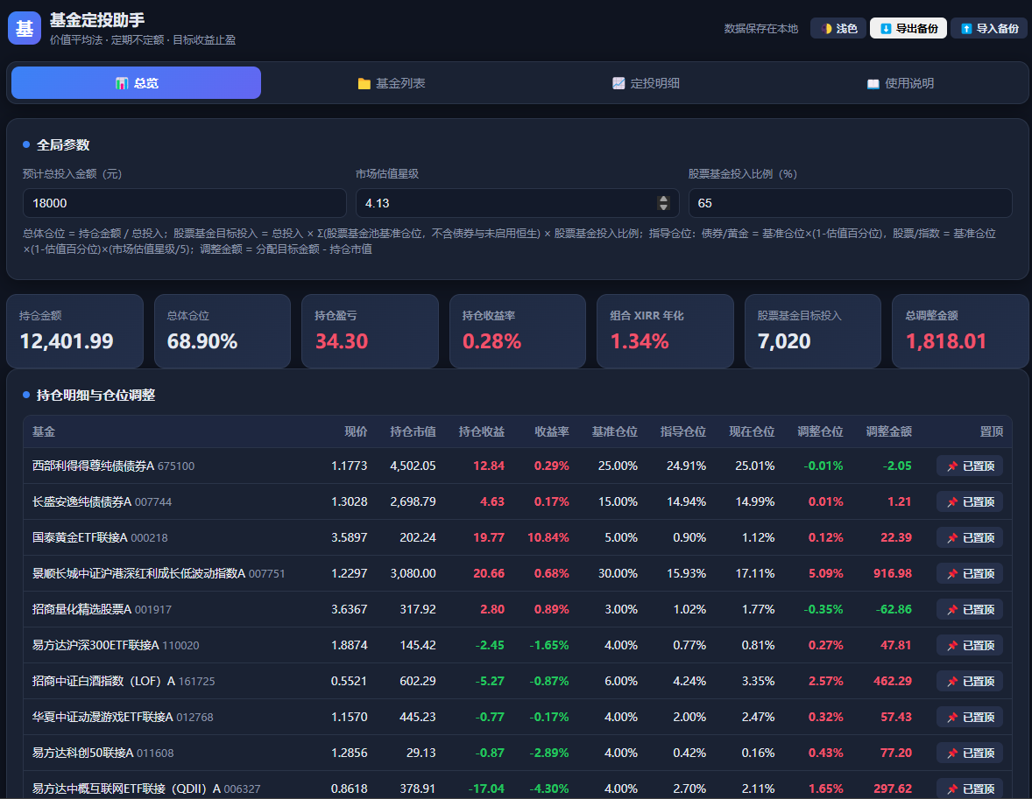The width and height of the screenshot is (1032, 799).
Task: Click the 462.29 adjustment amount cell
Action: click(x=893, y=681)
